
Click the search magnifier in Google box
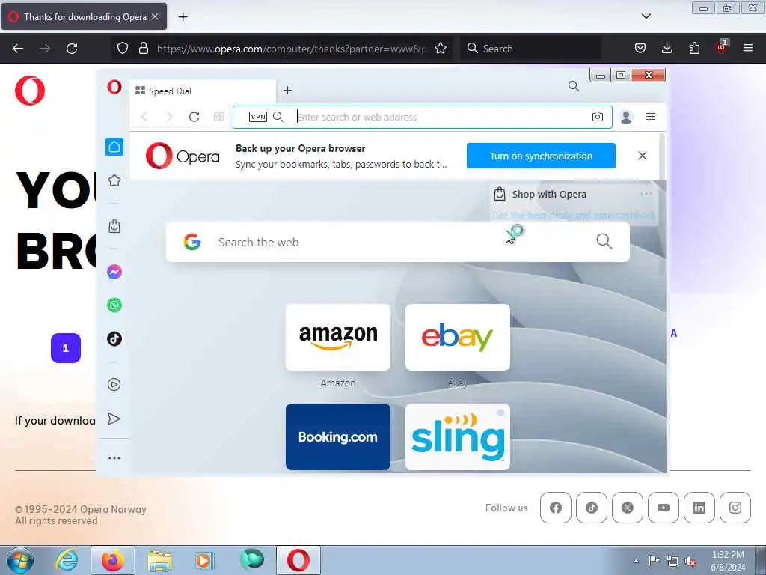[x=604, y=241]
